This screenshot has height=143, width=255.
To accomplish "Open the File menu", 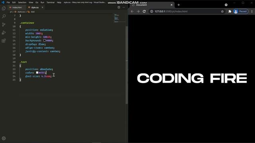I will [8, 2].
